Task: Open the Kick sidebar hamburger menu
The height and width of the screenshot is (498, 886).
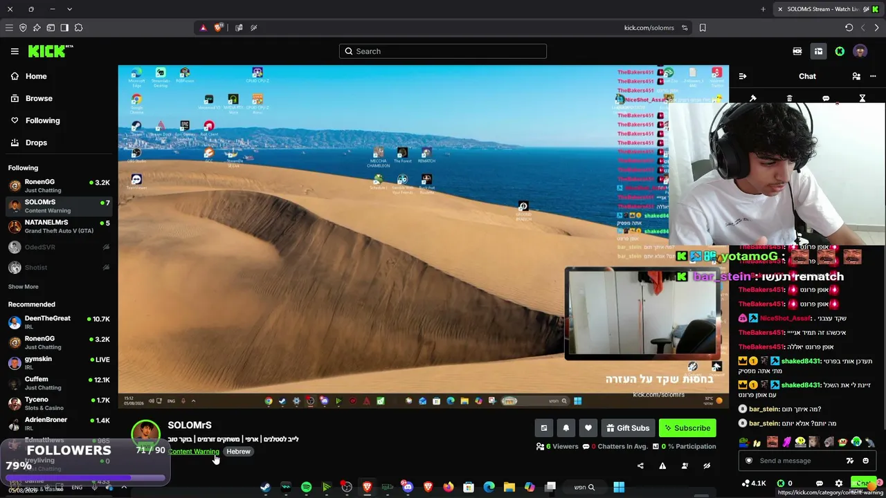Action: [15, 51]
